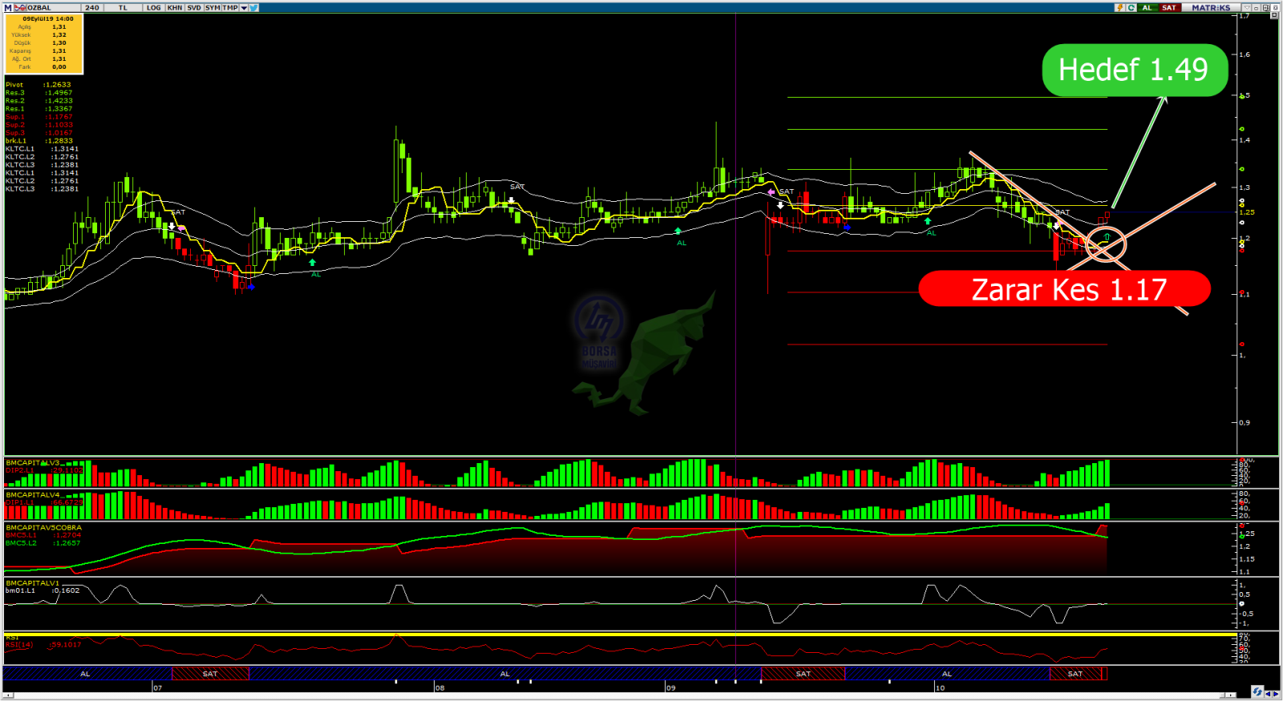1283x701 pixels.
Task: Toggle the SVD option in toolbar
Action: (194, 8)
